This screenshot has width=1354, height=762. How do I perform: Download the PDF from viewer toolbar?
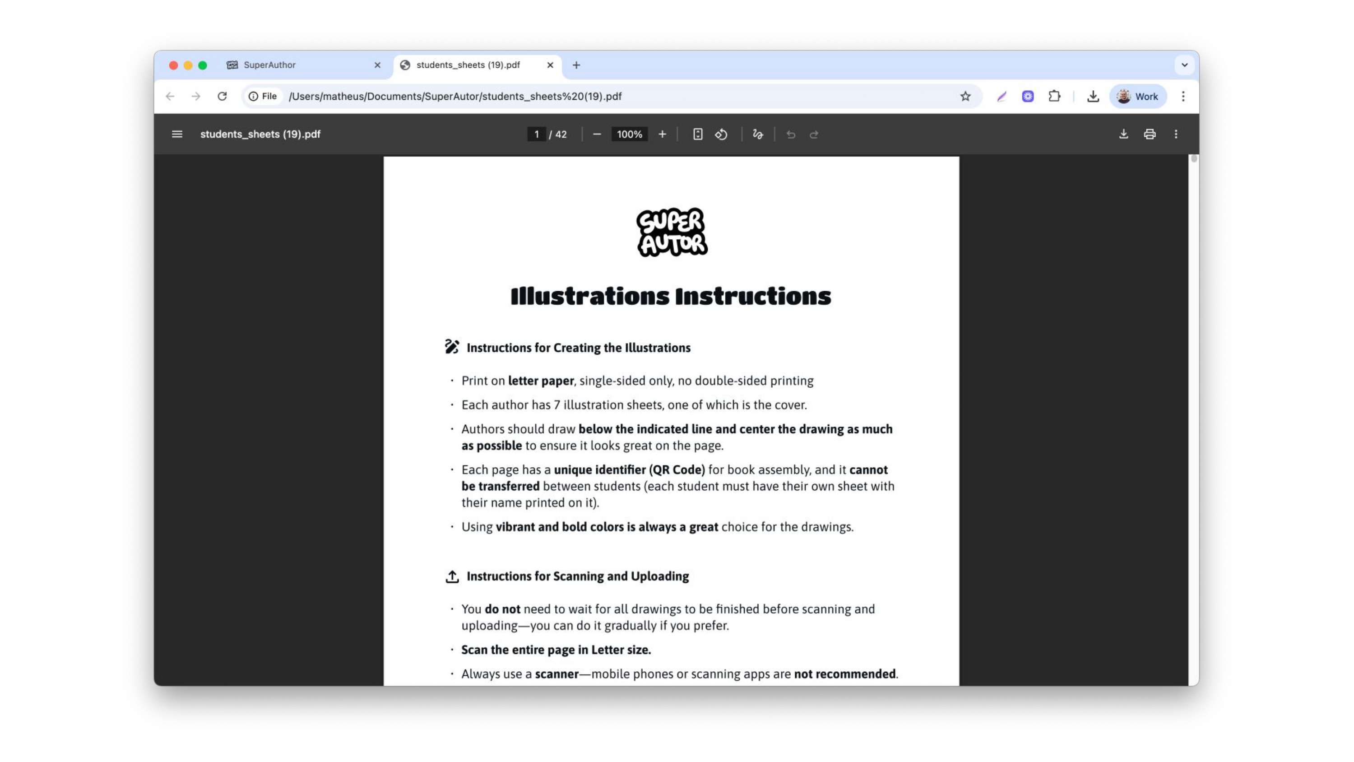[x=1123, y=134]
